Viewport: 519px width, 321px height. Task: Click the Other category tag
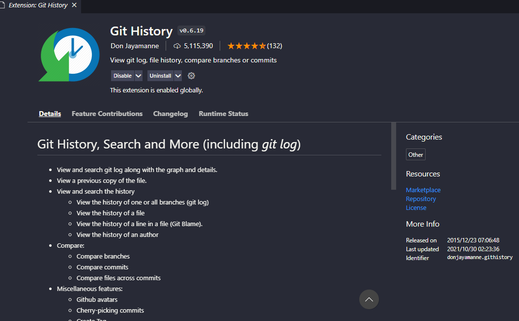click(416, 155)
